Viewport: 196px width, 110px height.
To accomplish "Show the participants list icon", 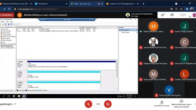I will click(163, 15).
